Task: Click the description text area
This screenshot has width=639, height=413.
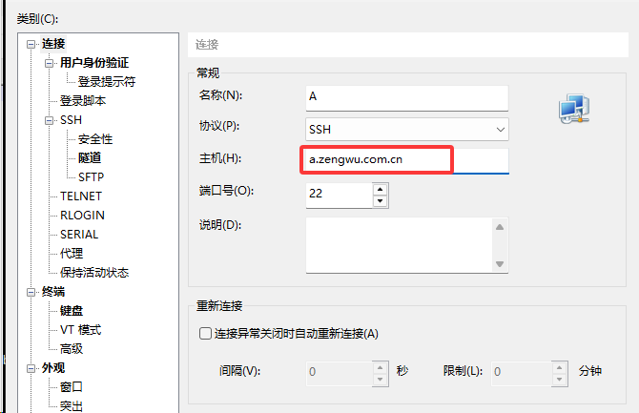Action: 399,243
